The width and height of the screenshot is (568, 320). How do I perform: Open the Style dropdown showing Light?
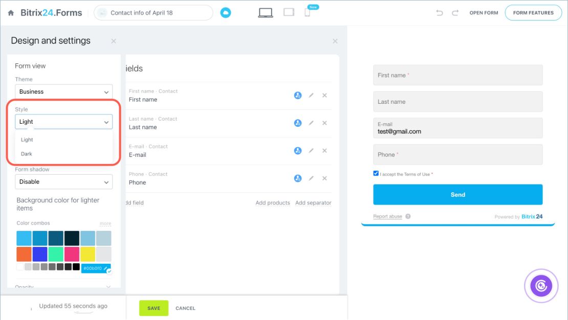pyautogui.click(x=64, y=122)
